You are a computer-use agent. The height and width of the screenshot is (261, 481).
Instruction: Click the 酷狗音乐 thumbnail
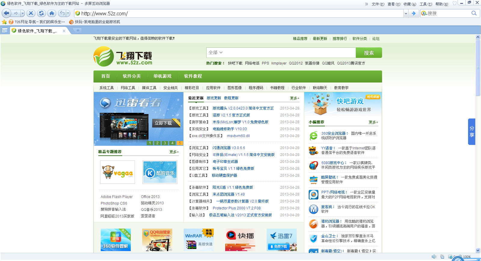pos(160,172)
